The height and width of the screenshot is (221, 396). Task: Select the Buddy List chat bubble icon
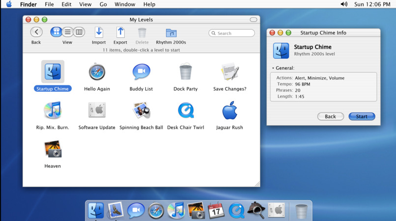141,72
